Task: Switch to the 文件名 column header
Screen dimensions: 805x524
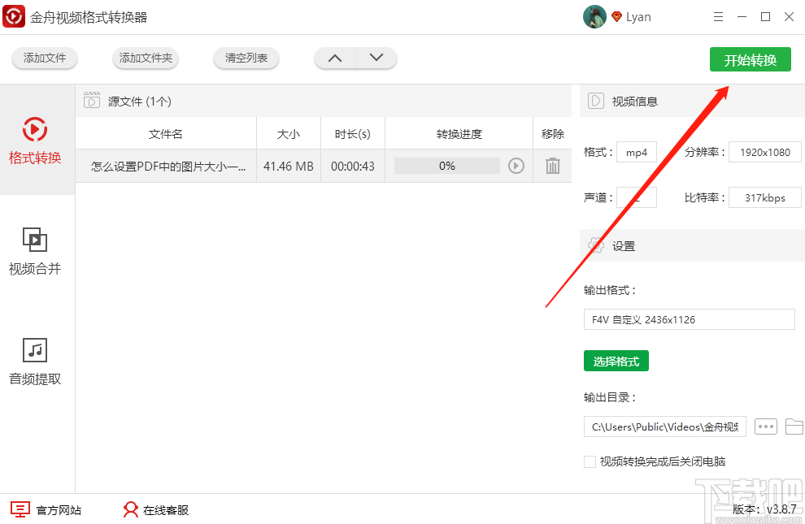Action: [x=165, y=132]
